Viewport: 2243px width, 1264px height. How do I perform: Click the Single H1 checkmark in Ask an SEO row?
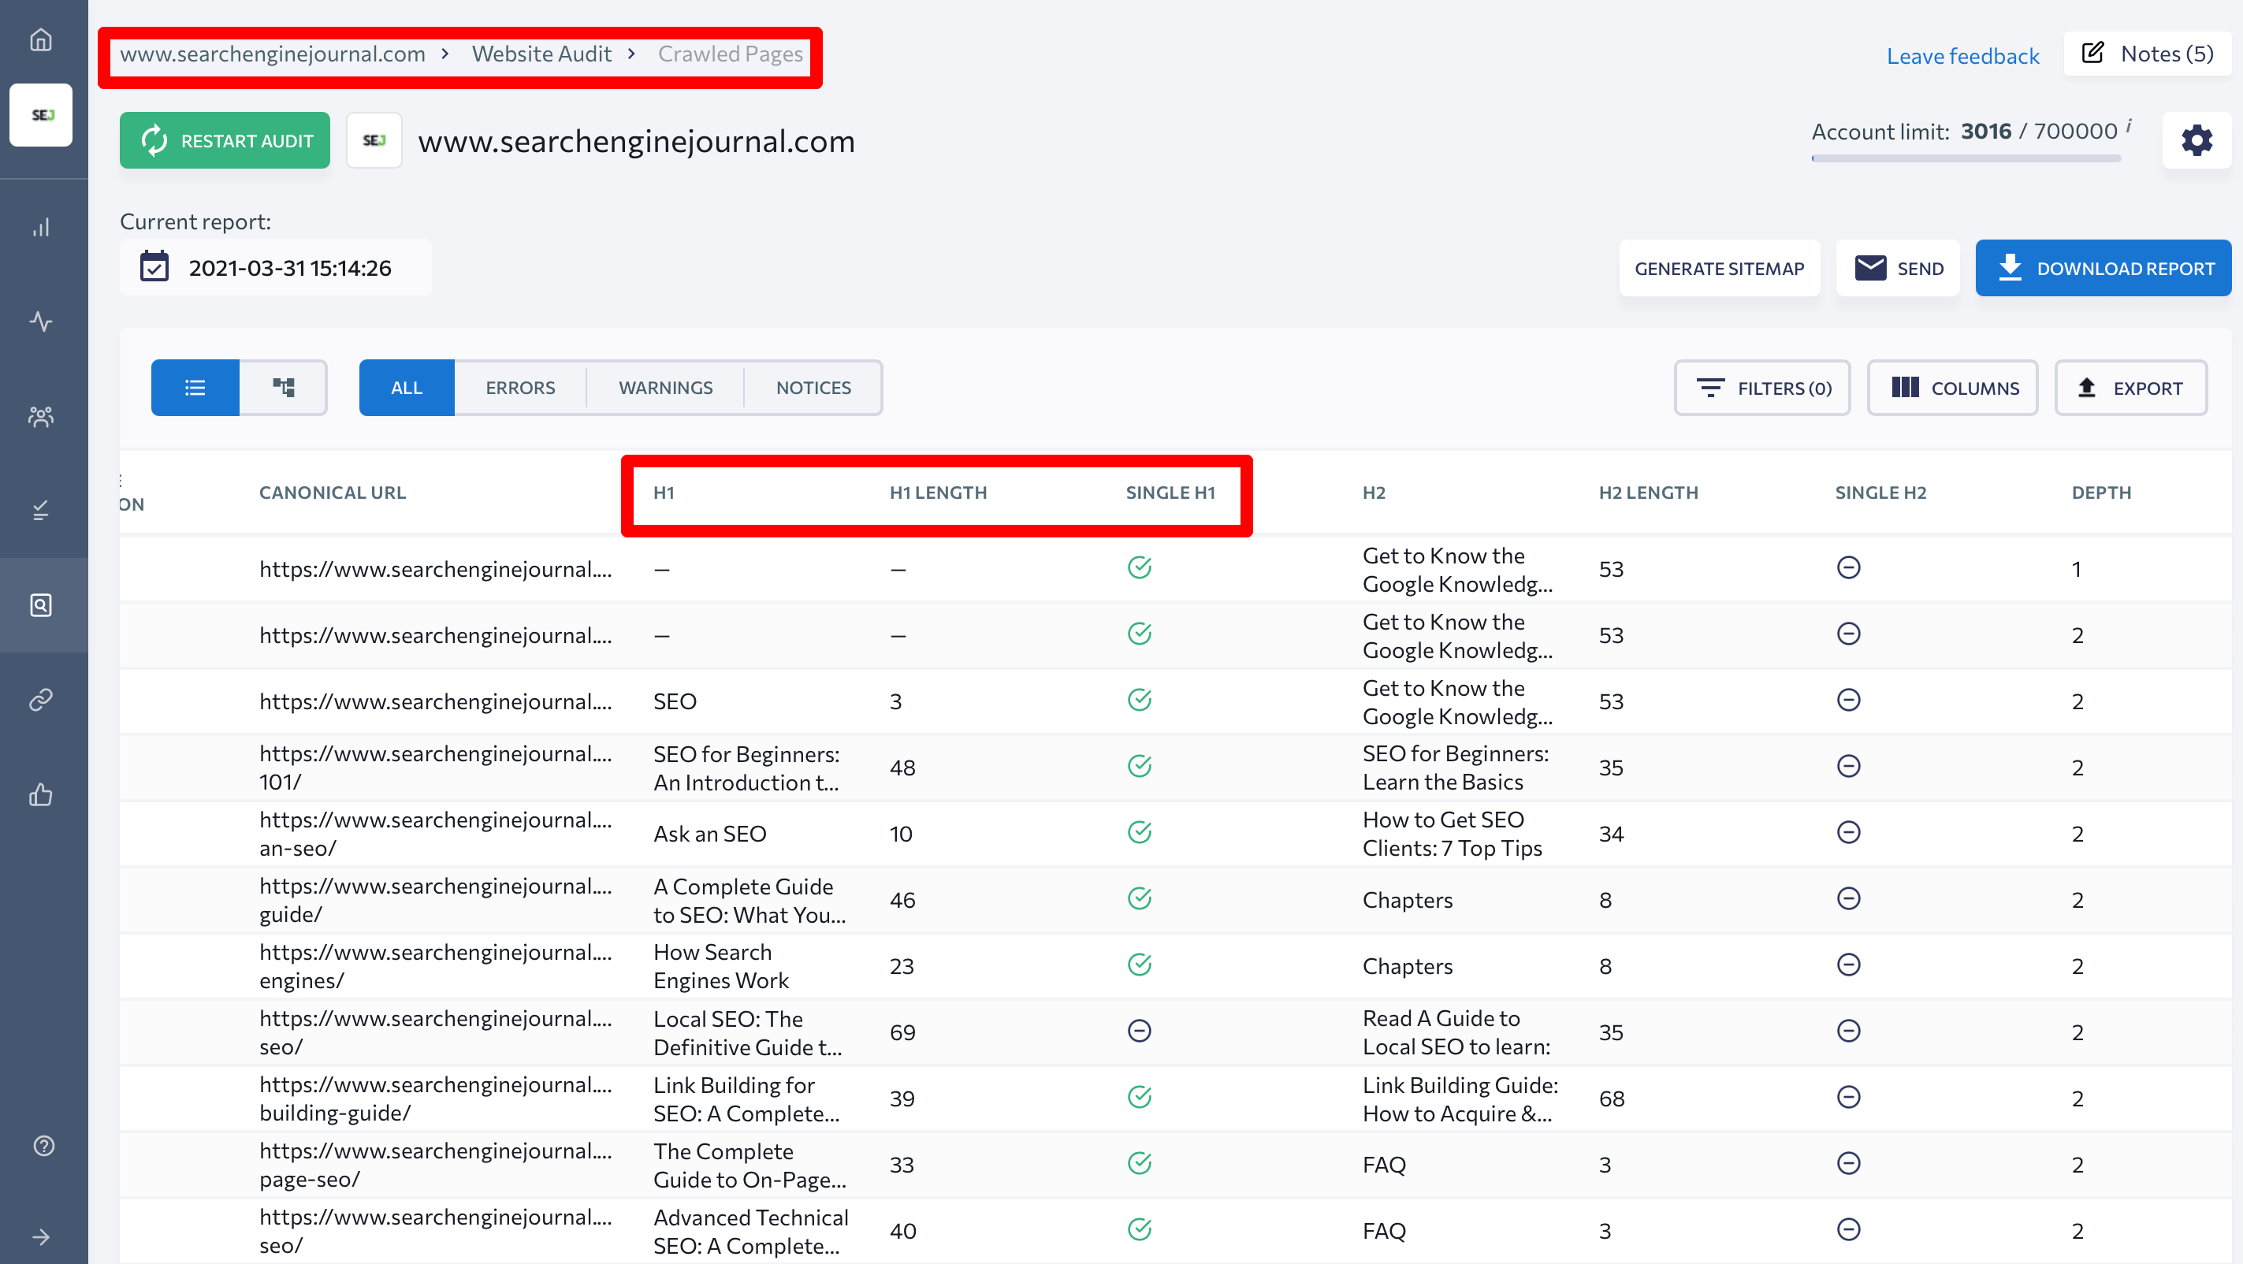(1140, 832)
